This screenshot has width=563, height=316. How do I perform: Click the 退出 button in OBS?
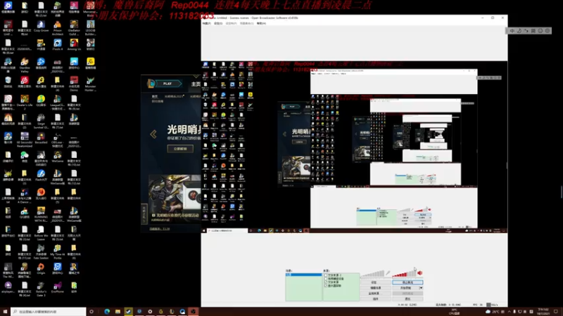(x=407, y=299)
